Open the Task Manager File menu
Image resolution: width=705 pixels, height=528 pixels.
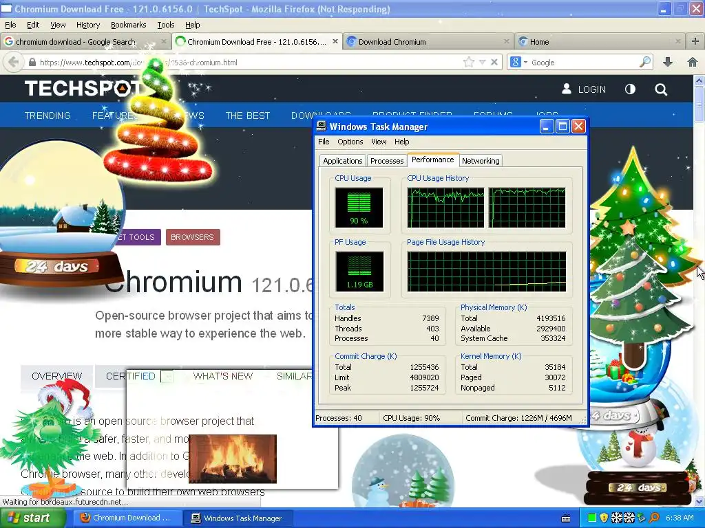point(324,142)
